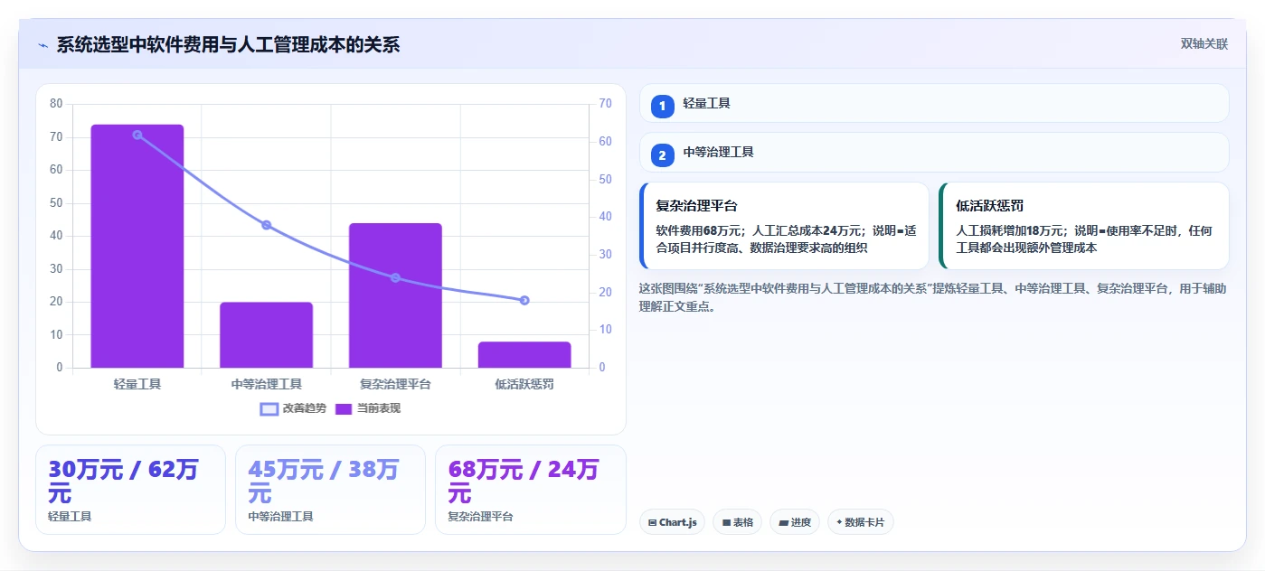Click the 45万元 / 38万元 stat card
1265x571 pixels.
(330, 490)
